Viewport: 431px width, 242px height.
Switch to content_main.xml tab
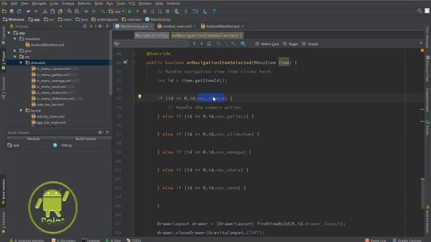pyautogui.click(x=176, y=26)
